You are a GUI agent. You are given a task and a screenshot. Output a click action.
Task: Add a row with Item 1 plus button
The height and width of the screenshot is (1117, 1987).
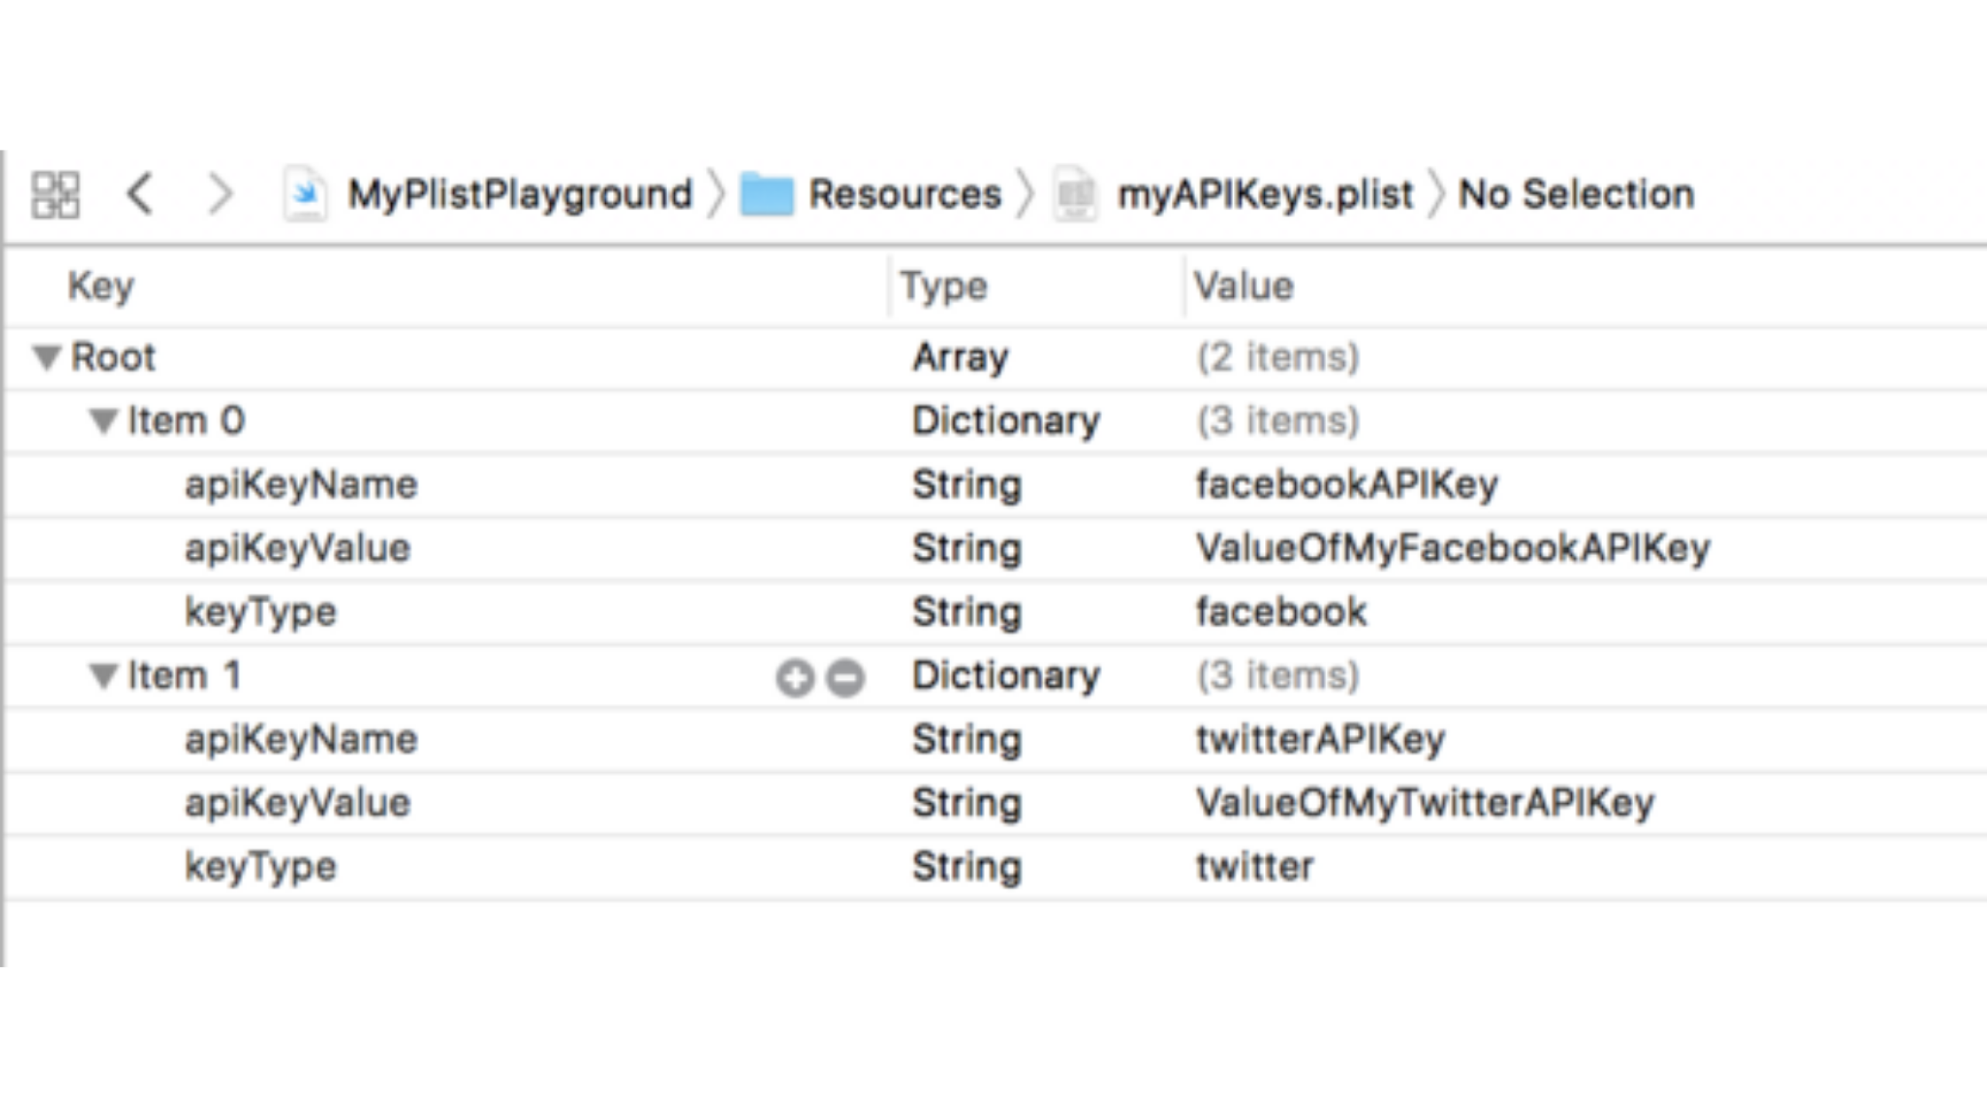[795, 678]
